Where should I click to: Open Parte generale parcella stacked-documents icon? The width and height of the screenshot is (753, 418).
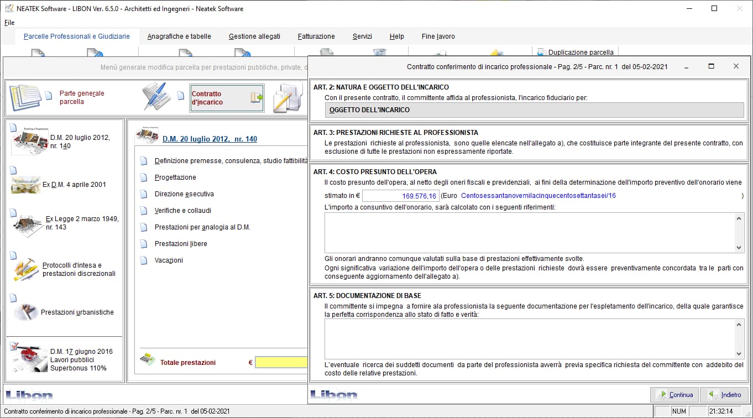point(25,98)
